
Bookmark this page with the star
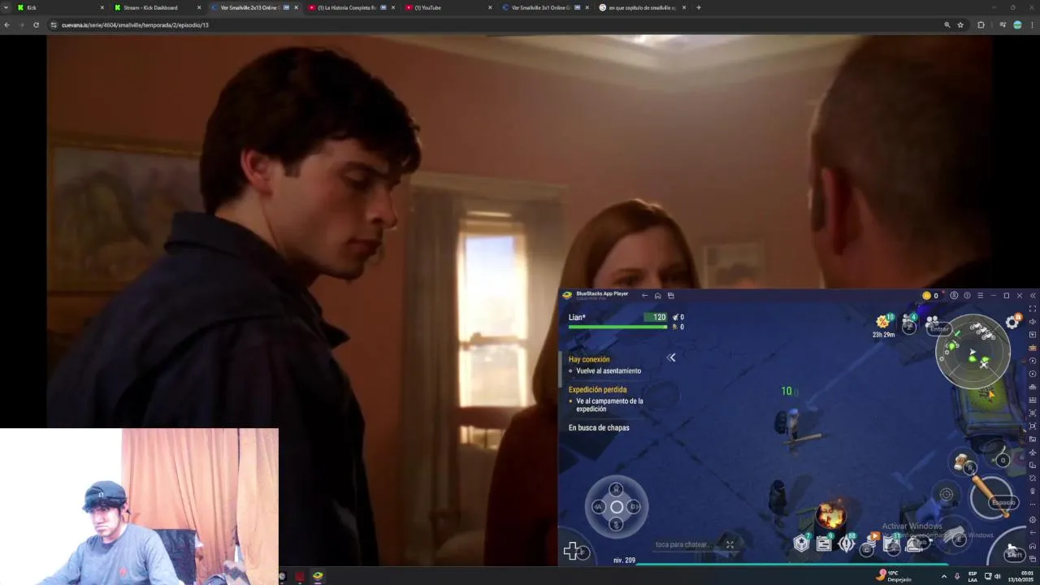pos(960,25)
